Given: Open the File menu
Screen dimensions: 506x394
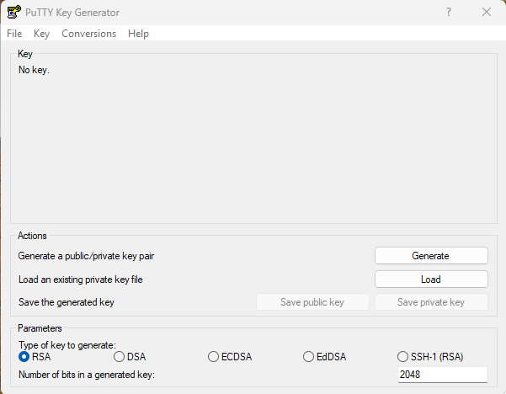Looking at the screenshot, I should 14,34.
